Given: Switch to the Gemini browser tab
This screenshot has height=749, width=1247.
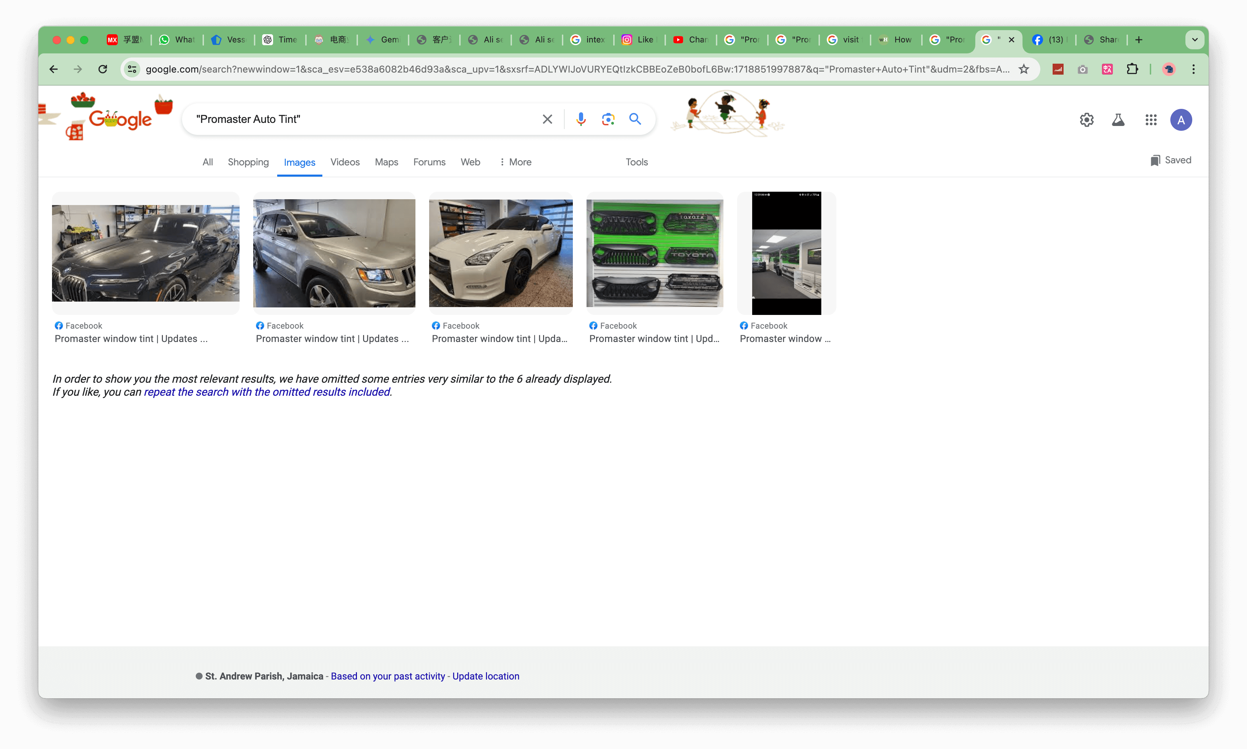Looking at the screenshot, I should click(x=382, y=39).
